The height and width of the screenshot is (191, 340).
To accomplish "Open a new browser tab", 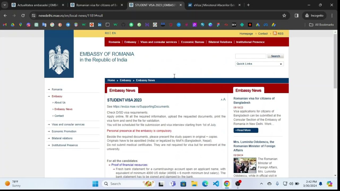I will 248,5.
